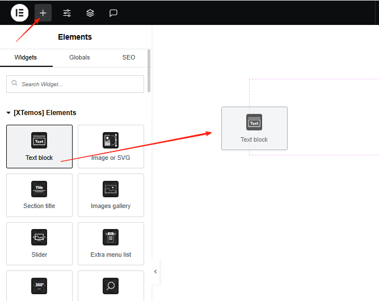Click the Elements panel scrollbar
This screenshot has width=379, height=301.
pyautogui.click(x=149, y=71)
